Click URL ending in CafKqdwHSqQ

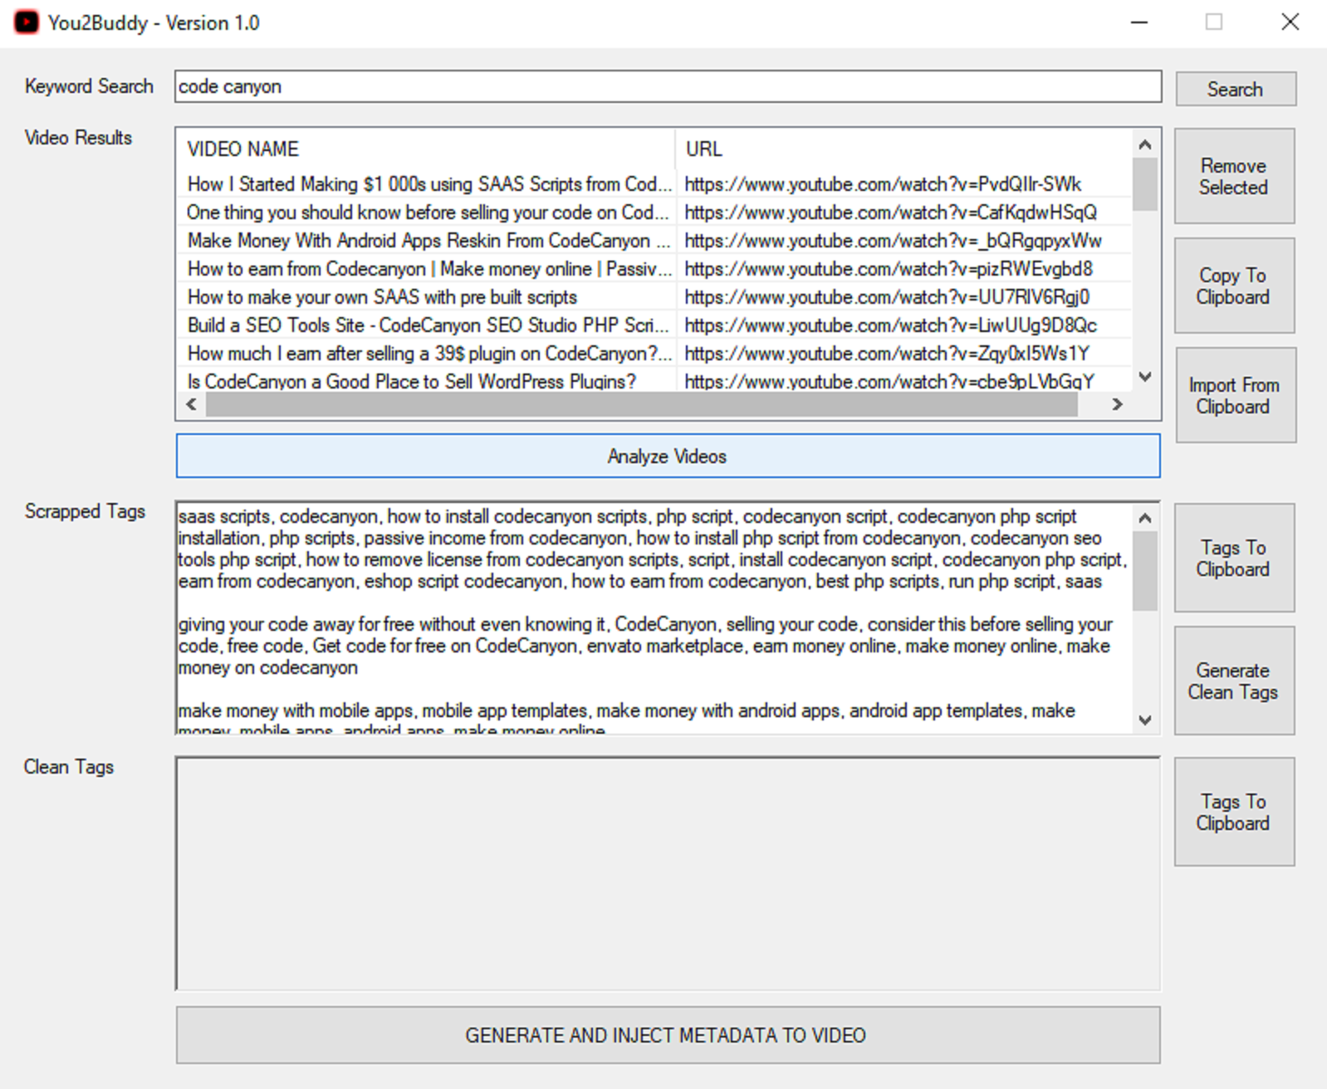pos(890,212)
